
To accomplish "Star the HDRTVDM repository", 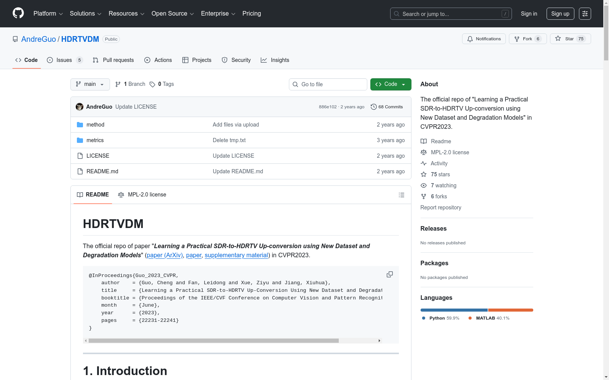I will pos(570,39).
